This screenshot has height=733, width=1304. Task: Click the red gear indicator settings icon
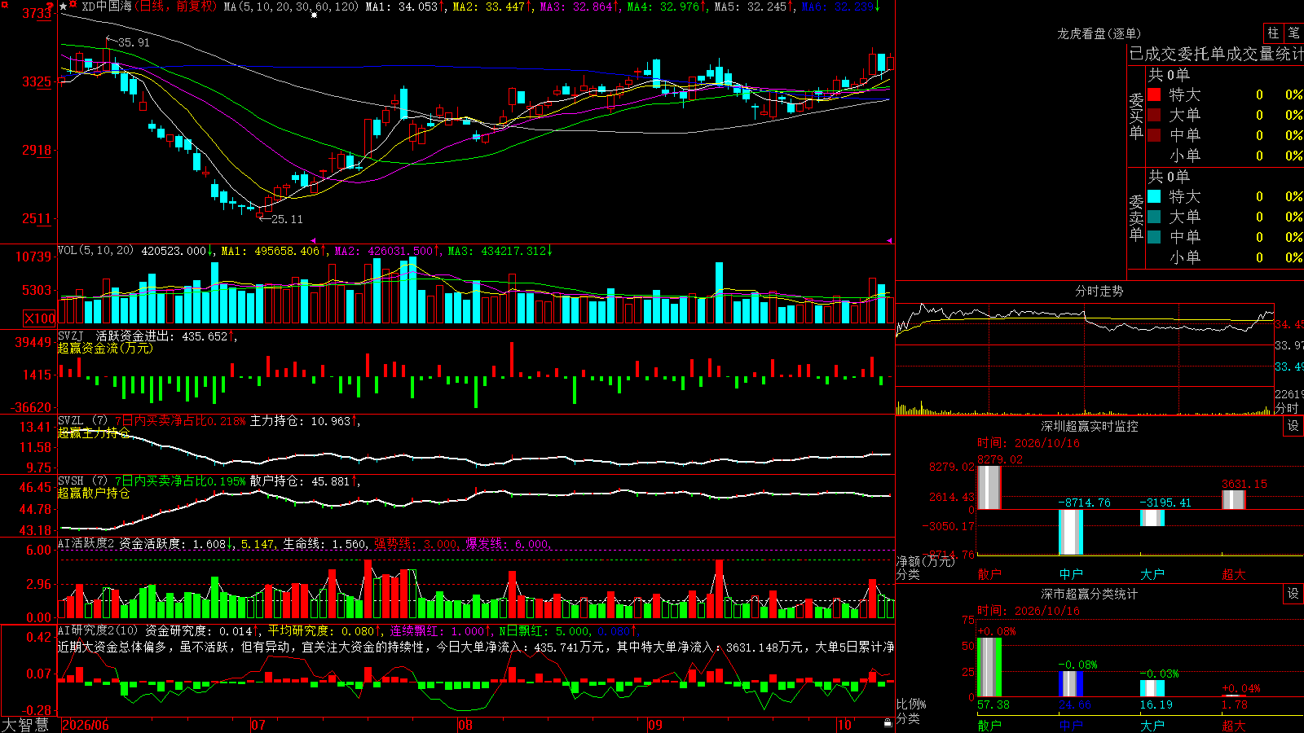73,6
